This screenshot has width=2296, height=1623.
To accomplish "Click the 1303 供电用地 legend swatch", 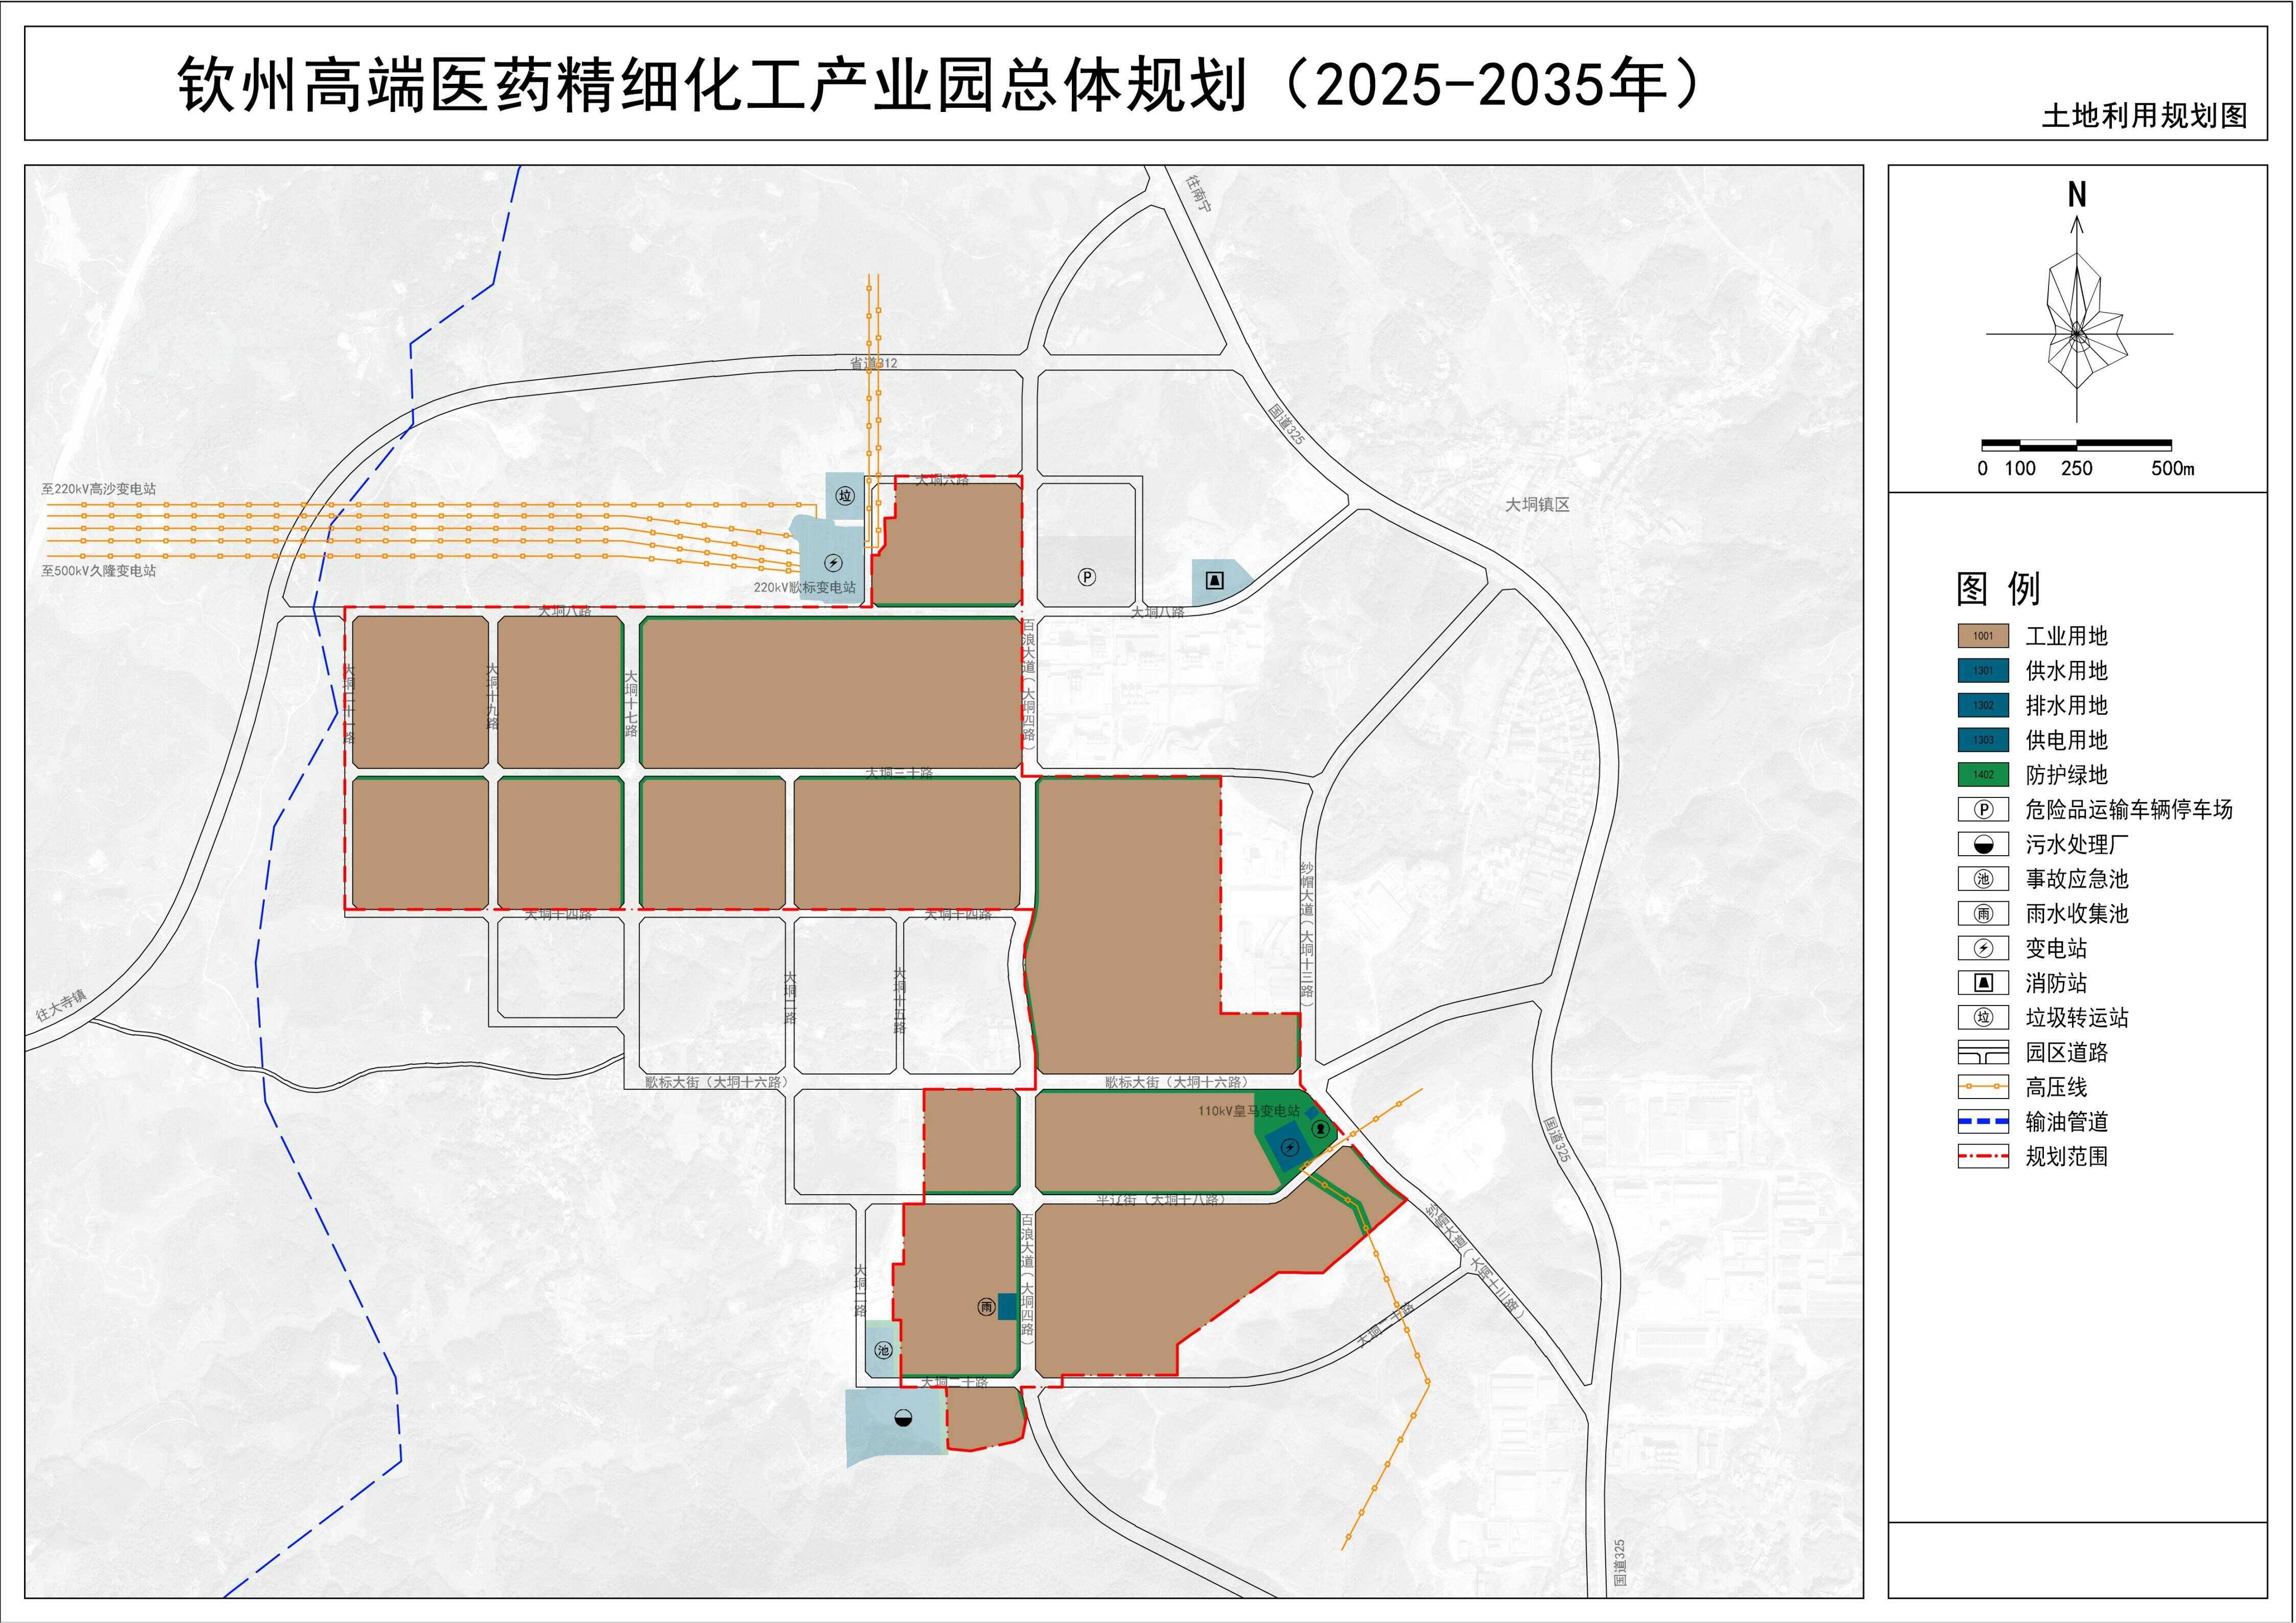I will (1984, 741).
